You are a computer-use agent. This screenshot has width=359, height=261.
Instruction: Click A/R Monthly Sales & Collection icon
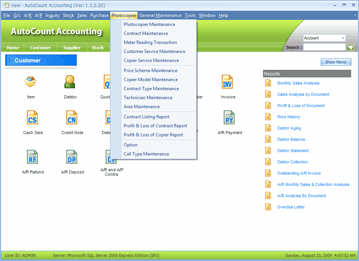pyautogui.click(x=268, y=184)
